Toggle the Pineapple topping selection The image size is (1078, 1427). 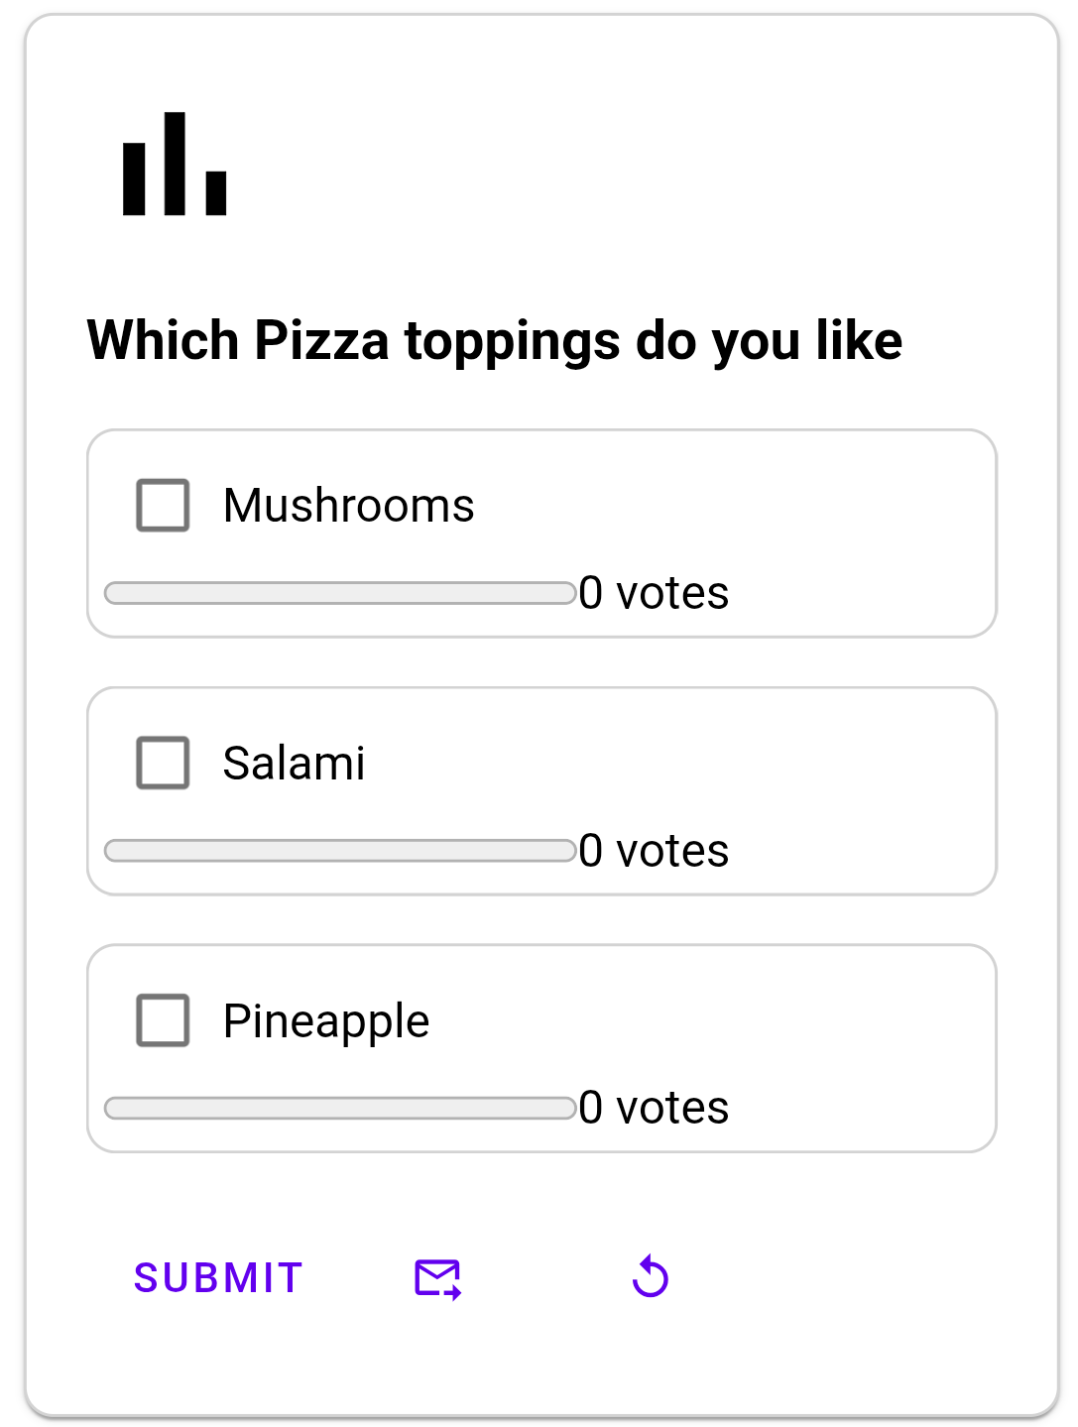click(x=163, y=1020)
